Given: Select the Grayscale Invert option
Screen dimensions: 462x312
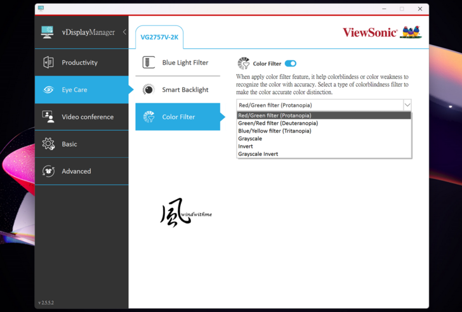Looking at the screenshot, I should point(324,153).
